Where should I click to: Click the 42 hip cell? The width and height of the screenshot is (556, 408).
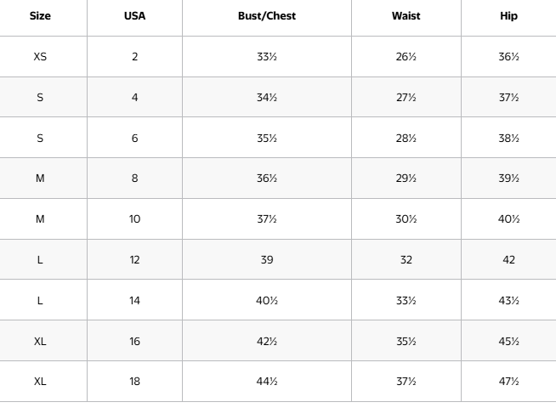pyautogui.click(x=508, y=260)
